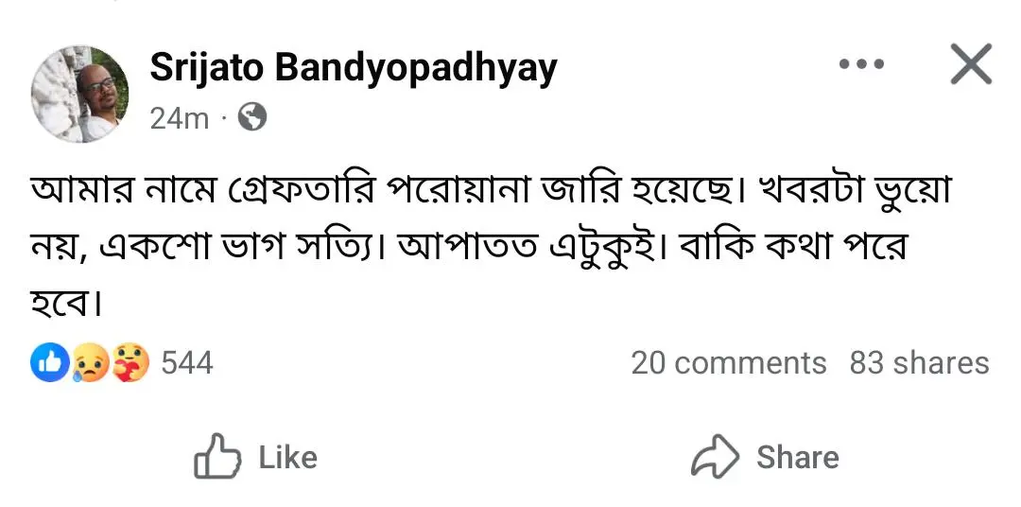Viewport: 1021px width, 507px height.
Task: Click the care hug reaction emoji
Action: pos(130,363)
